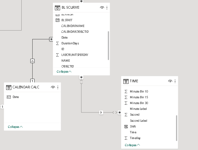This screenshot has height=150, width=198.
Task: Click the BL SCURVE table icon
Action: [57, 8]
